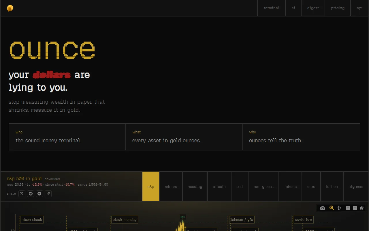Open the pricing page
Image resolution: width=369 pixels, height=231 pixels.
(338, 8)
